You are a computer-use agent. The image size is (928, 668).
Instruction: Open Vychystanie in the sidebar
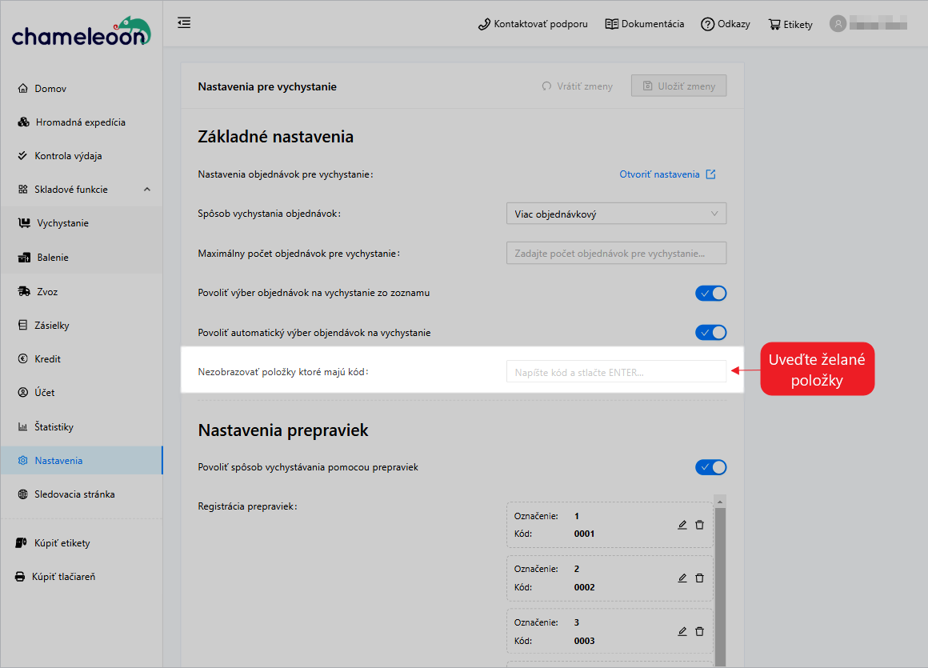[62, 223]
